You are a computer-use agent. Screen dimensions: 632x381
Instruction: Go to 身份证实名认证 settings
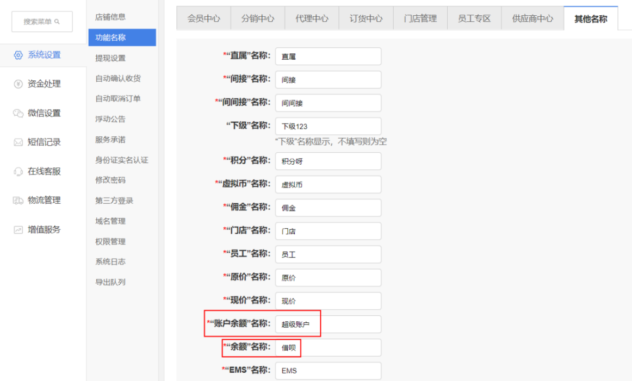(x=121, y=160)
